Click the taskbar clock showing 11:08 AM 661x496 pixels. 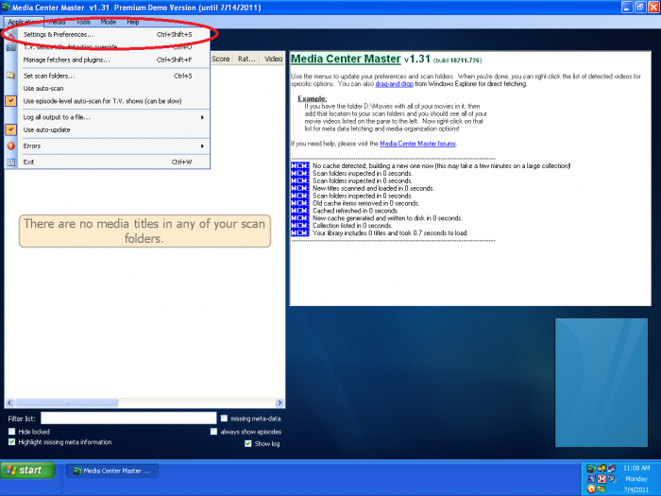(636, 469)
